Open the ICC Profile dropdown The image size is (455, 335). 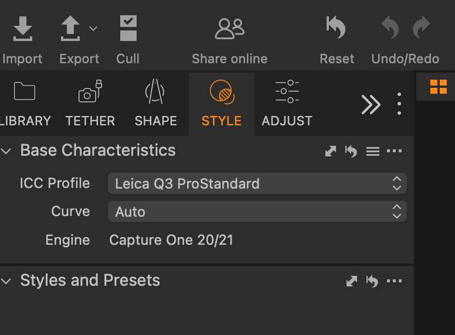tap(257, 183)
